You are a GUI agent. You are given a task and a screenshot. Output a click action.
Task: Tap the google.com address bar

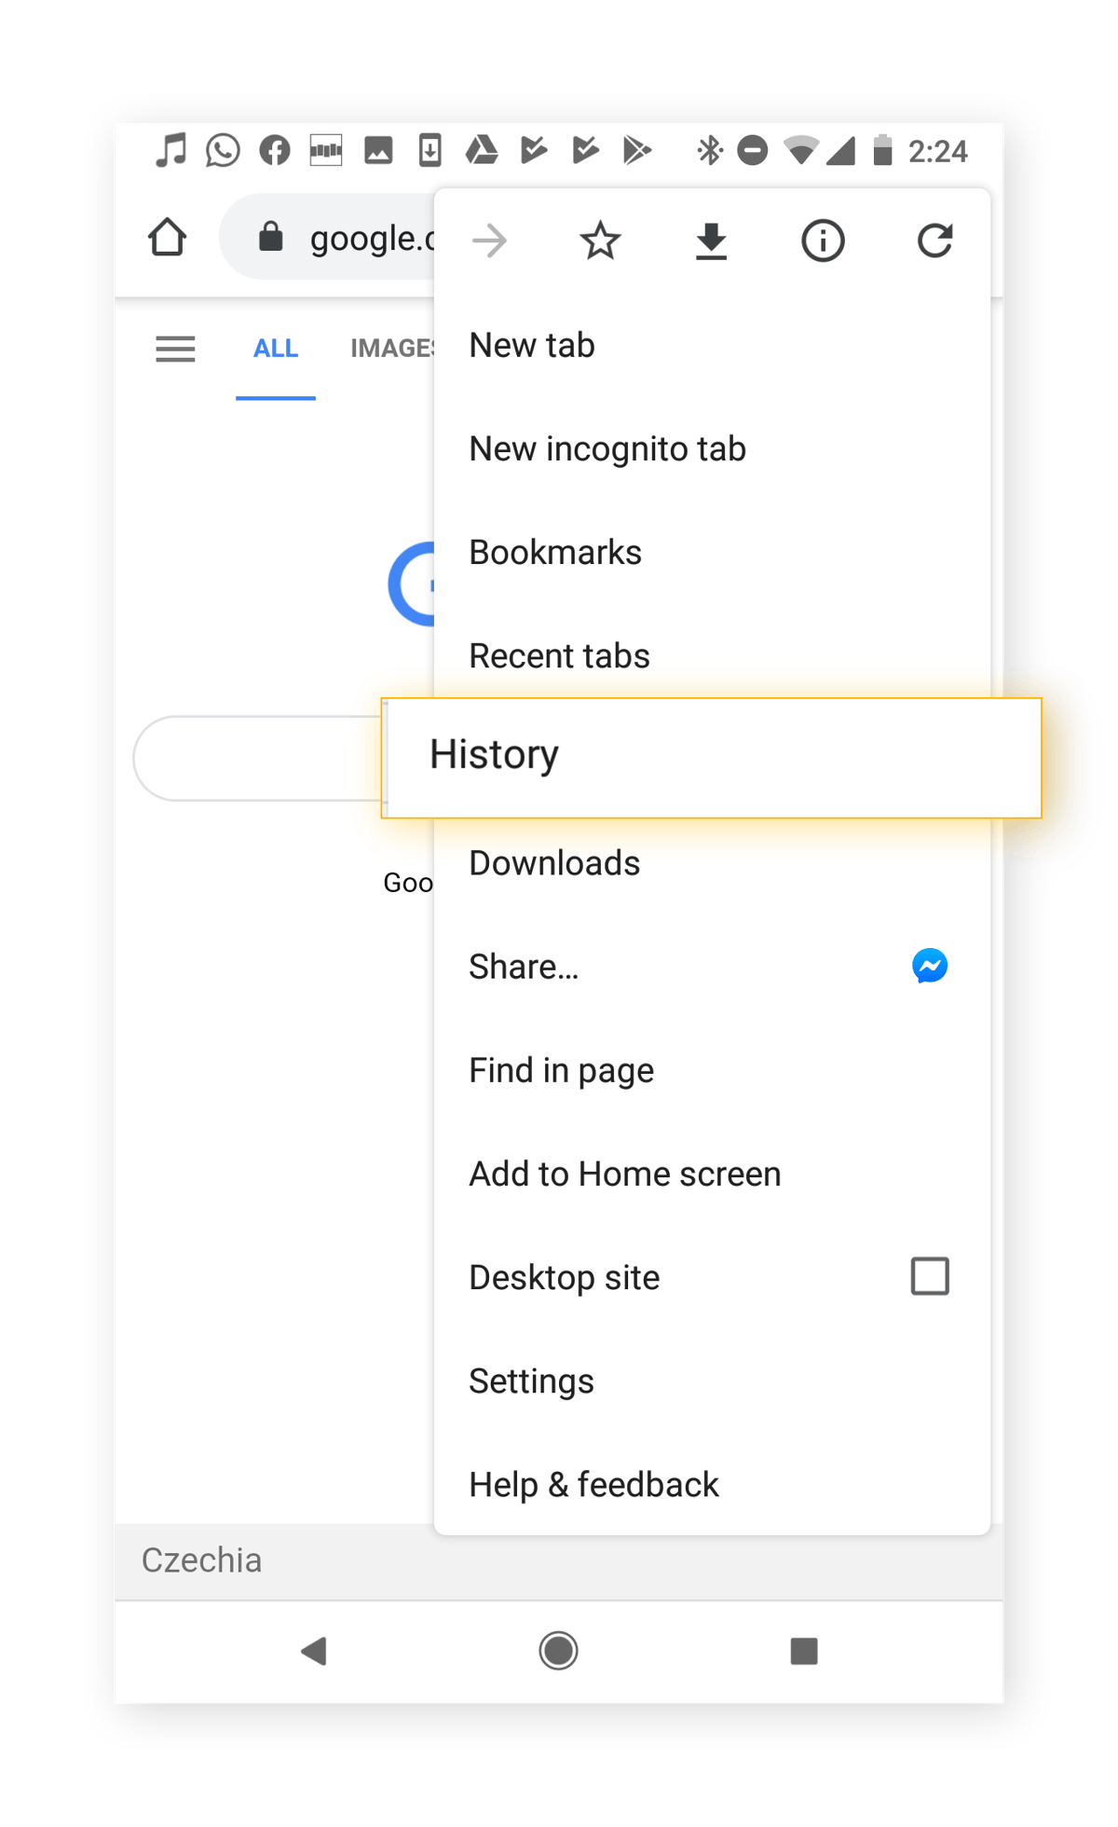[x=327, y=237]
